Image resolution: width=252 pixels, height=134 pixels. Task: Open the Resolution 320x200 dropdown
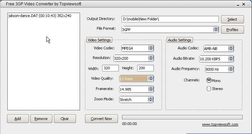134,58
